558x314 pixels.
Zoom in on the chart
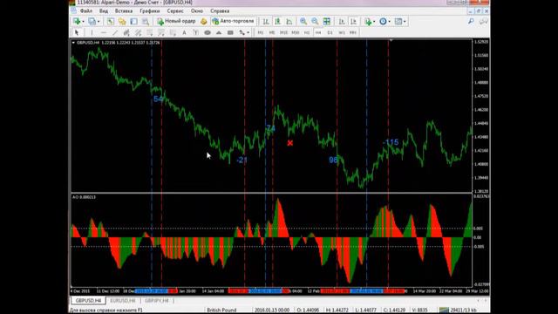pyautogui.click(x=303, y=21)
